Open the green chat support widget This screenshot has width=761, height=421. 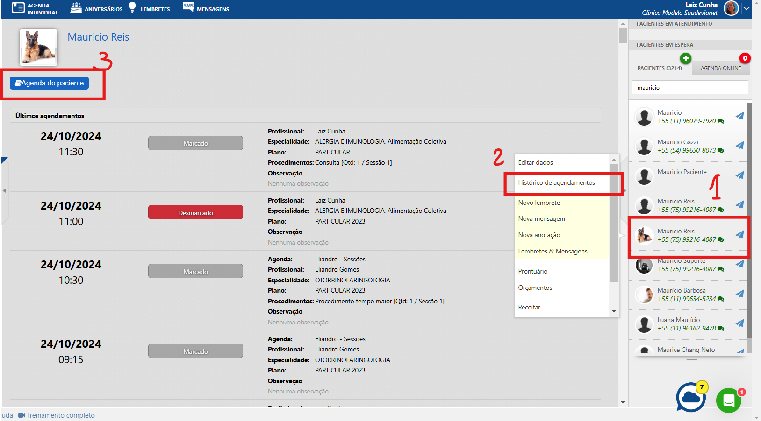tap(728, 400)
